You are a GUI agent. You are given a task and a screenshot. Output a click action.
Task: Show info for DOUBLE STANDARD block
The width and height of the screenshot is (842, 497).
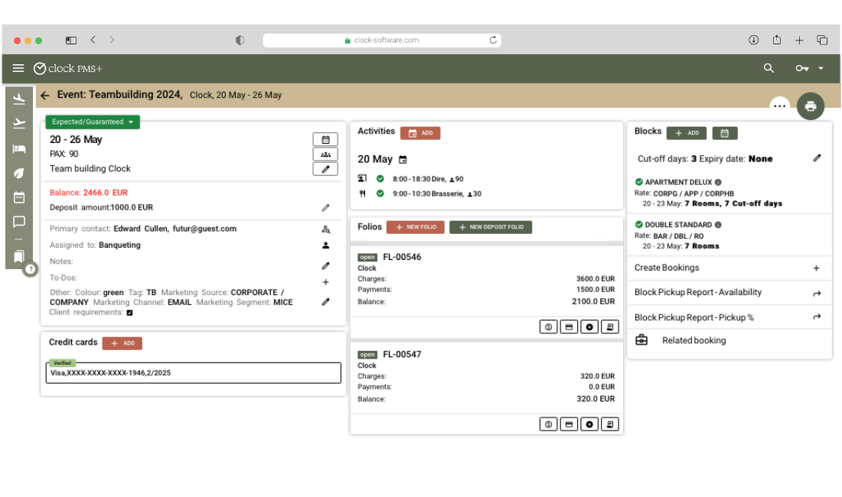coord(718,225)
